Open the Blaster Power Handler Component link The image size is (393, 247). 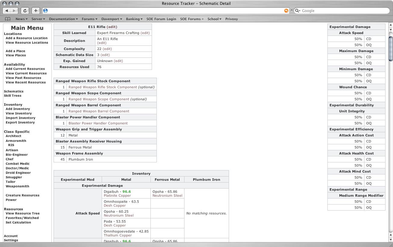click(98, 123)
